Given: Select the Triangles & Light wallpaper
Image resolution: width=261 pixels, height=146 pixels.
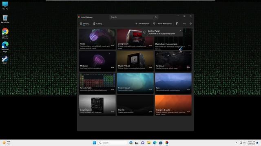Looking at the screenshot, I should coord(173,105).
